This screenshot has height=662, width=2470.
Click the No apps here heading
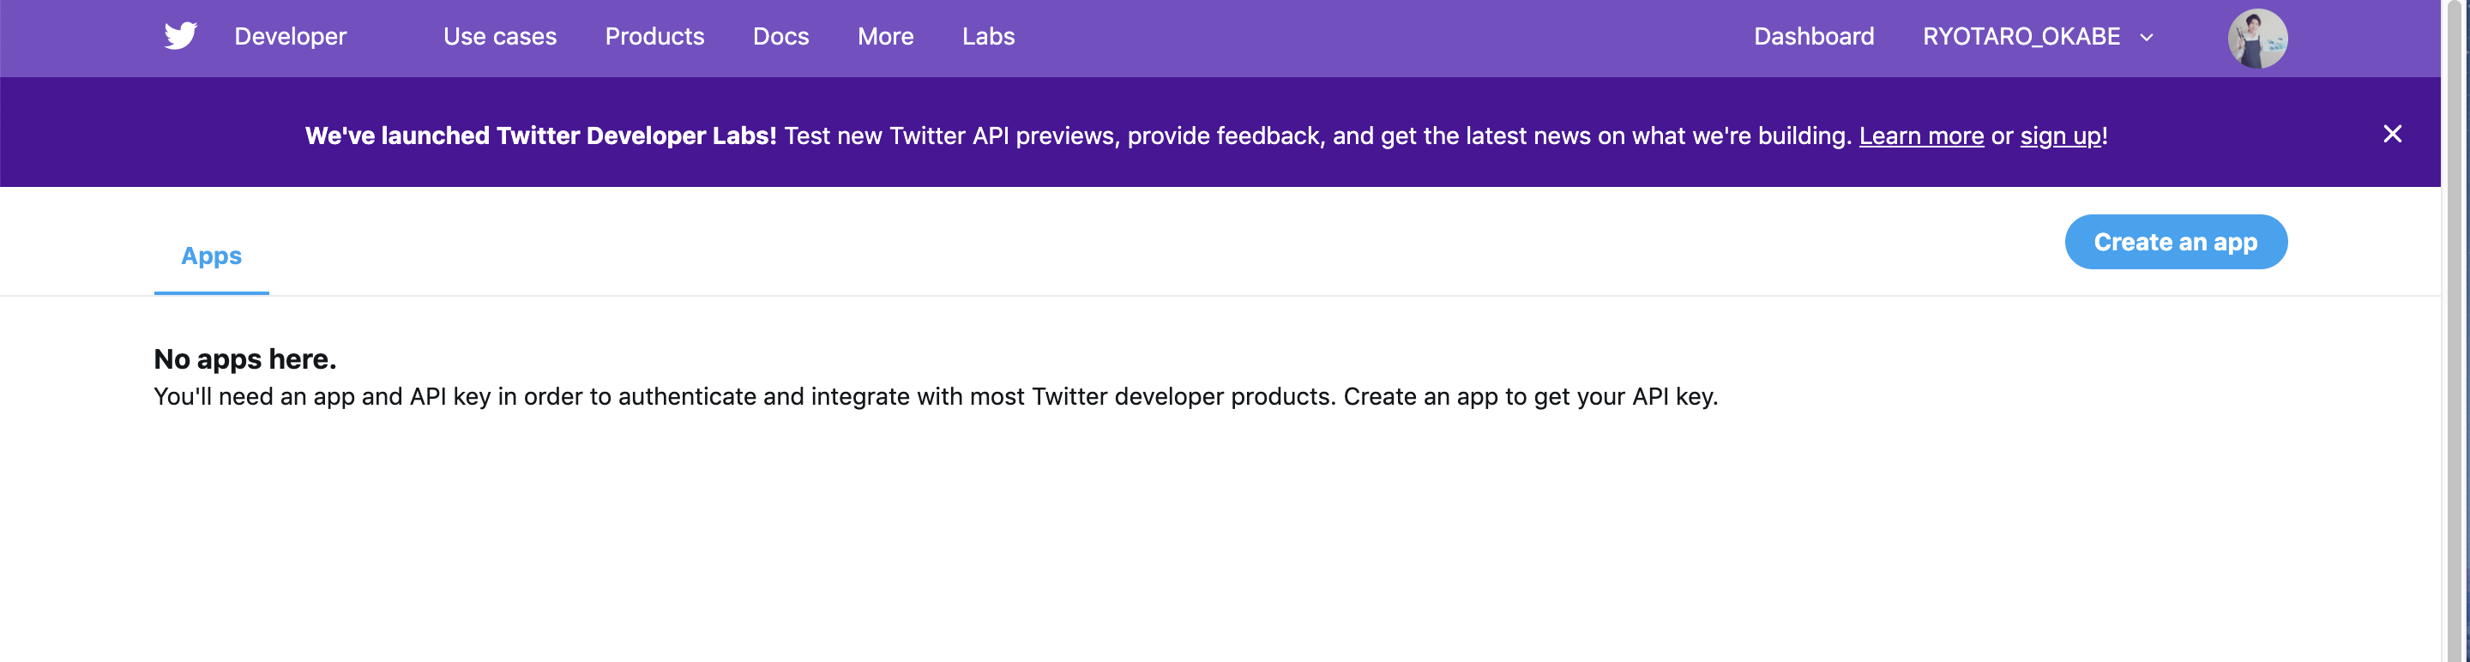[x=244, y=359]
